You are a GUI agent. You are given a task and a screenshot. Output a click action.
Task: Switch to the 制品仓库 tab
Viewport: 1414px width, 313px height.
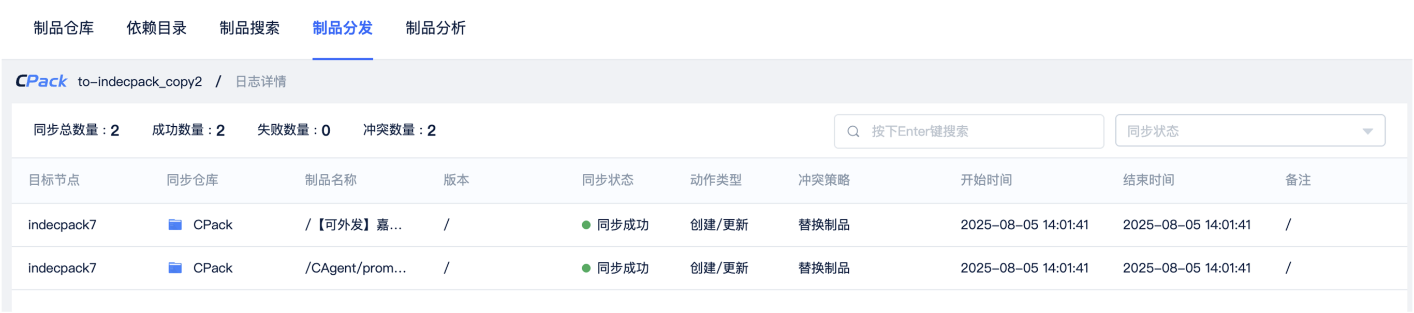(x=64, y=28)
